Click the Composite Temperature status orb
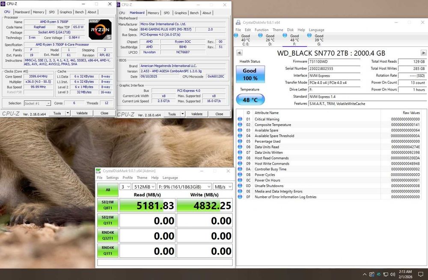This screenshot has width=428, height=280. 240,124
